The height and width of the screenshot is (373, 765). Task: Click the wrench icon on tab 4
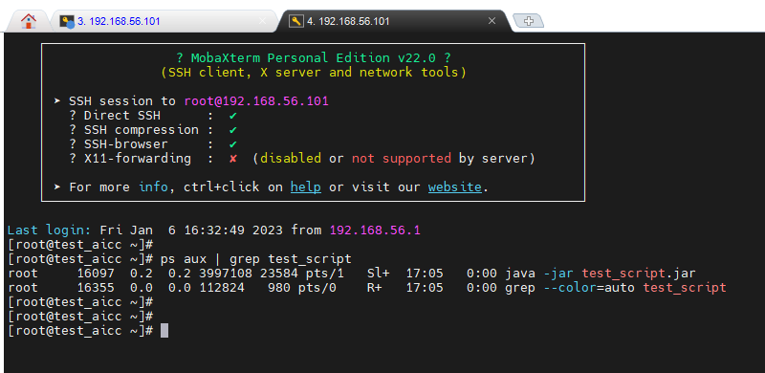[296, 21]
